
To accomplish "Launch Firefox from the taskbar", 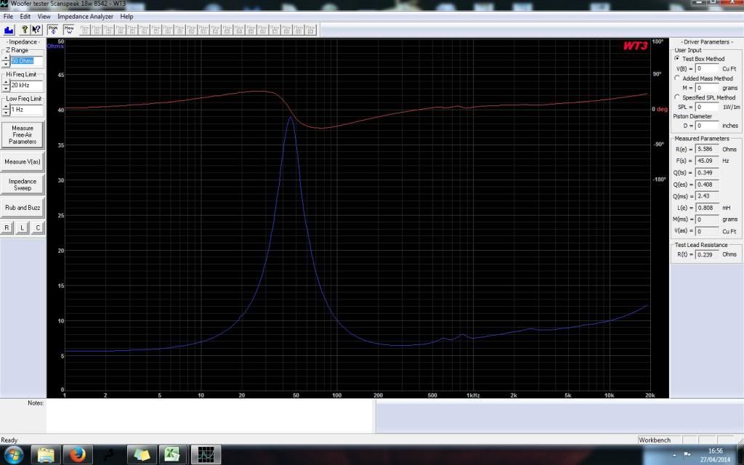I will [78, 455].
